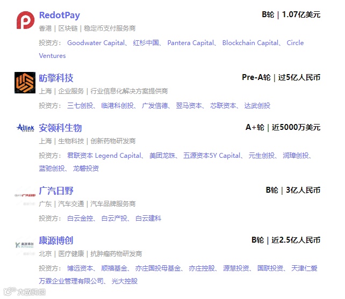Click the RedotPay red P logo
This screenshot has height=299, width=345.
pos(25,20)
